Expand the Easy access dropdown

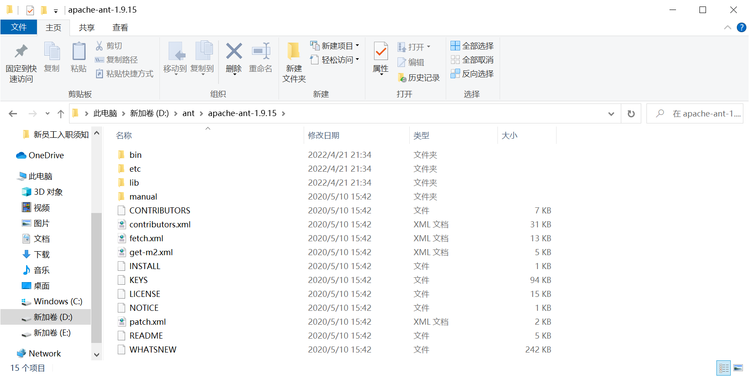coord(357,60)
